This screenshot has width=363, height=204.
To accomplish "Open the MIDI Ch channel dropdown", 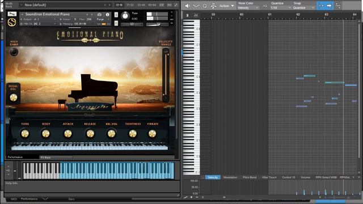I will click(38, 24).
